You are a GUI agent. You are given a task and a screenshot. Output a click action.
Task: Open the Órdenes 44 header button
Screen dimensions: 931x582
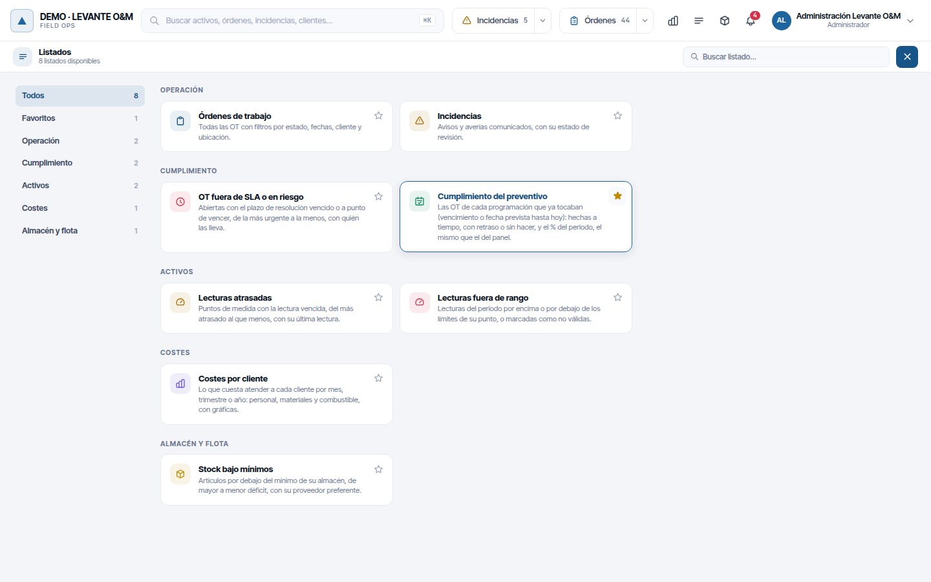tap(599, 21)
